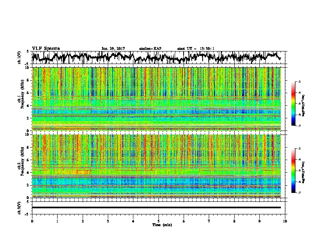
Task: Click the "-5" tick on ch.3(V) axis
Action: pyautogui.click(x=27, y=214)
